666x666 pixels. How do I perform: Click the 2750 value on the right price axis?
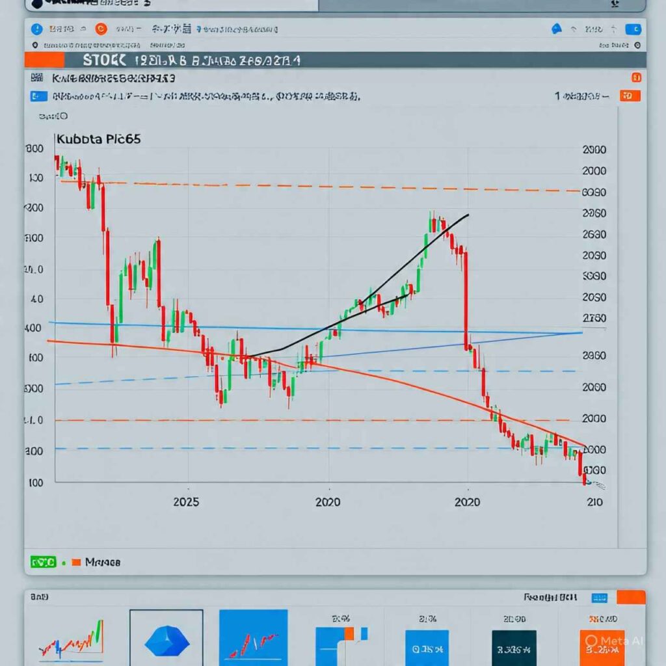tap(594, 318)
